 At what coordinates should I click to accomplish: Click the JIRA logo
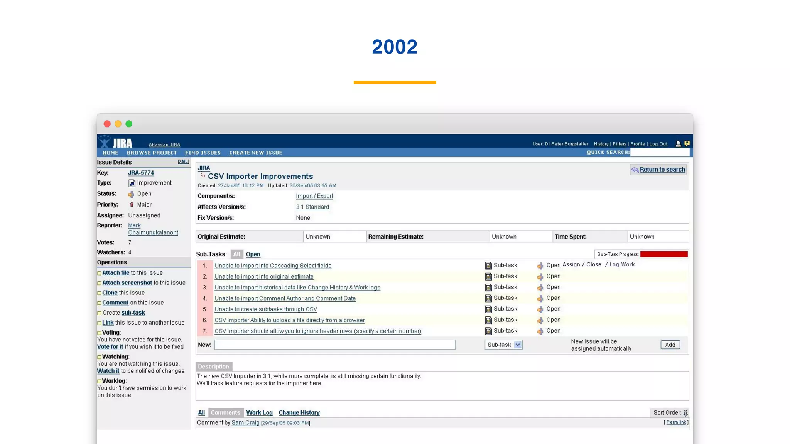point(116,142)
